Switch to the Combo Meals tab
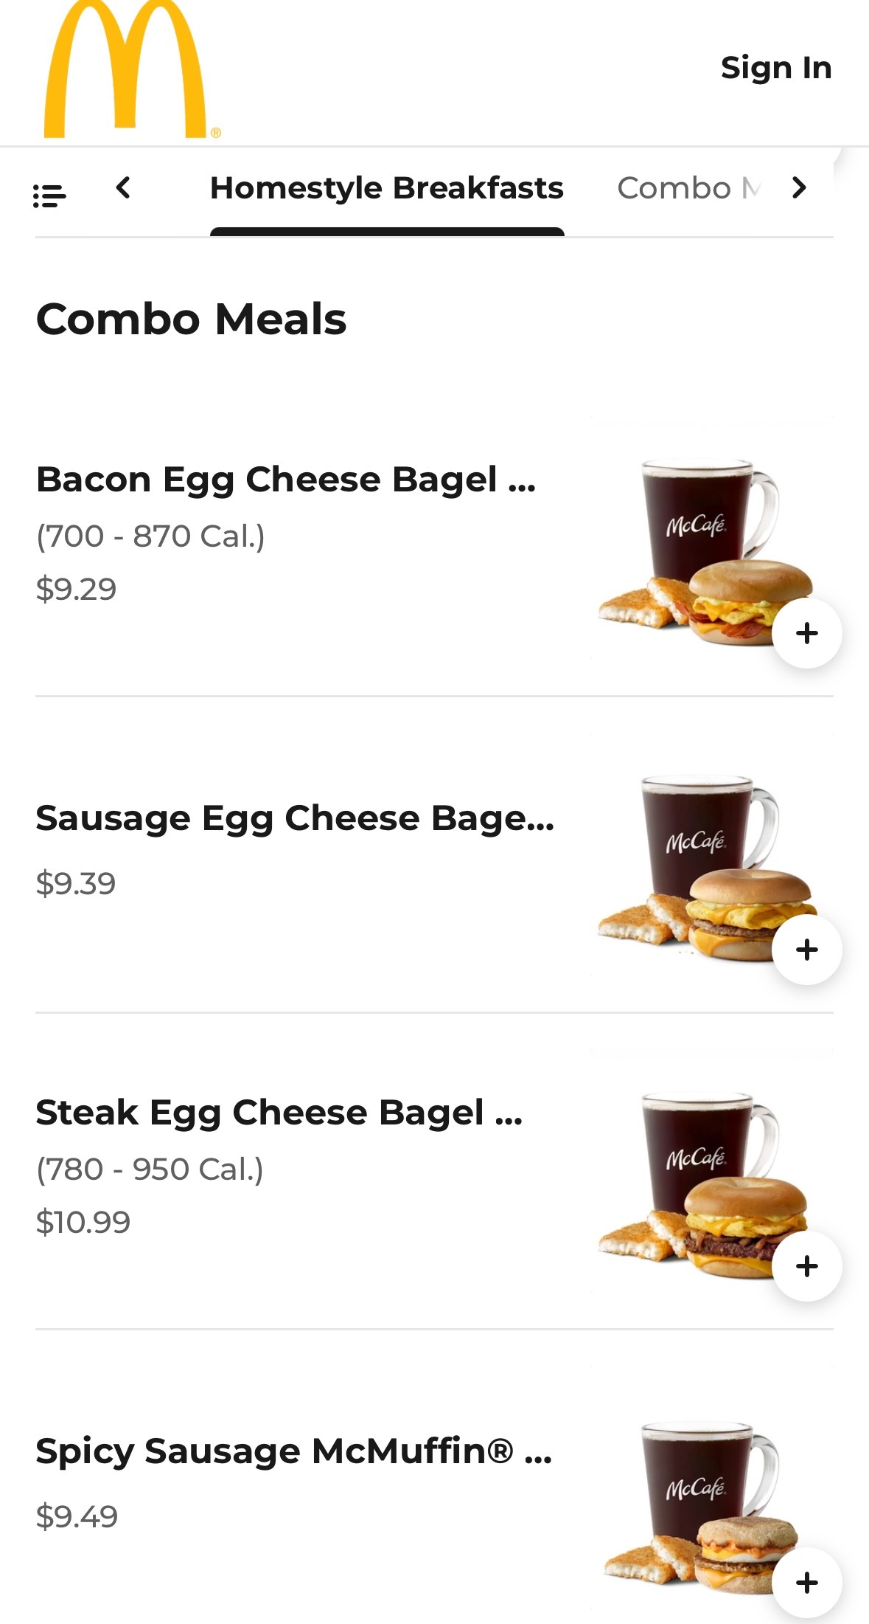This screenshot has height=1624, width=869. [x=687, y=188]
